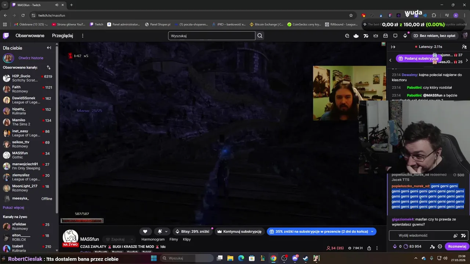Click the first circular icon left of the hat
The image size is (470, 264).
click(x=347, y=36)
